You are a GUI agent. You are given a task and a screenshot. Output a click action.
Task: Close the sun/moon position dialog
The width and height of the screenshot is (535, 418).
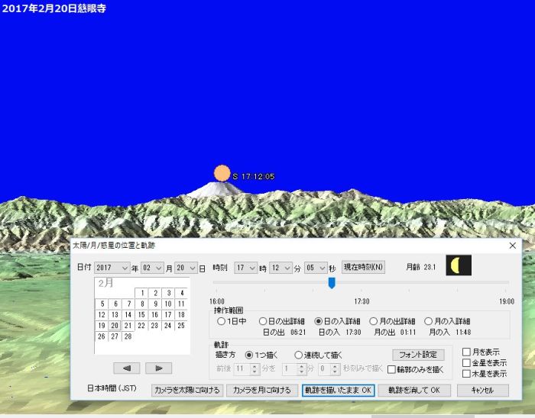[x=512, y=246]
